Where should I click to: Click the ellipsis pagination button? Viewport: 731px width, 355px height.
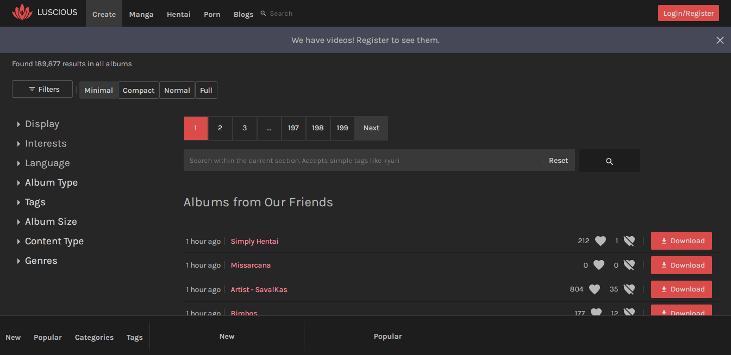tap(269, 128)
